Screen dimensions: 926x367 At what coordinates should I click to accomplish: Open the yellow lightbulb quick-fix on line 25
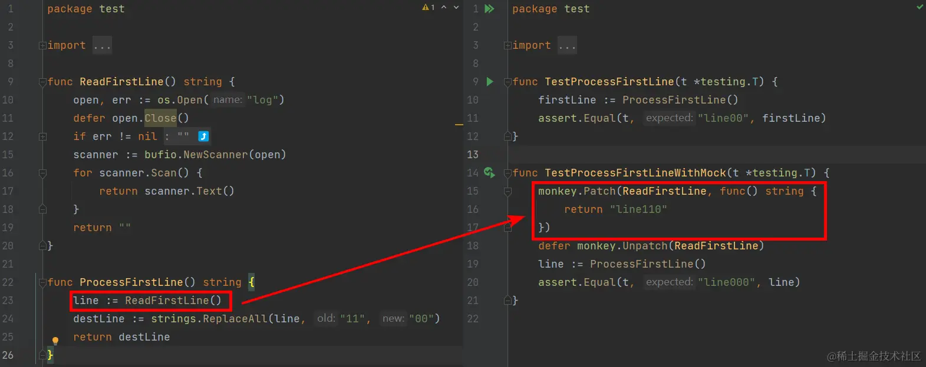tap(55, 341)
